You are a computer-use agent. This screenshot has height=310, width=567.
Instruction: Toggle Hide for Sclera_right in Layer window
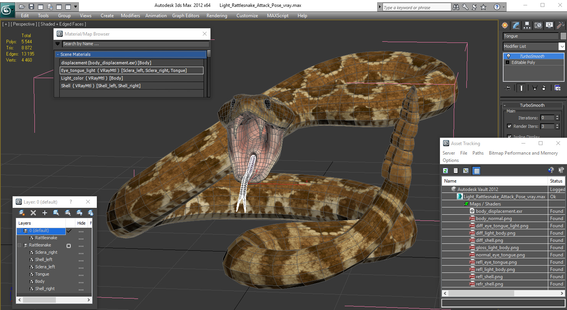pyautogui.click(x=81, y=253)
